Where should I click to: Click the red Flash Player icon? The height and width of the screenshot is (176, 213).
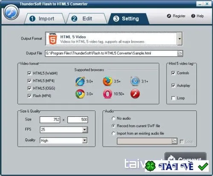pos(135,94)
